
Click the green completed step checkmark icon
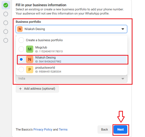pos(6,5)
